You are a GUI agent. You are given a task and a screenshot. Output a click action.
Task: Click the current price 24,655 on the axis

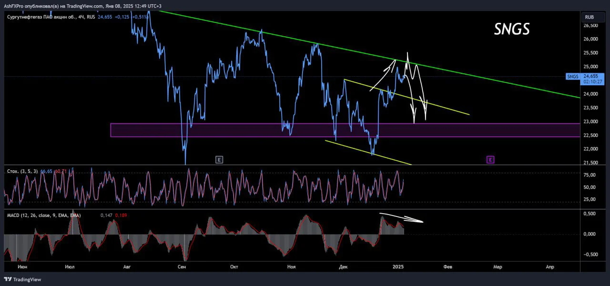tap(590, 76)
